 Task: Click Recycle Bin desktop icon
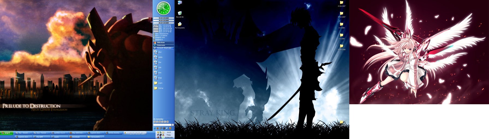[x=180, y=14]
